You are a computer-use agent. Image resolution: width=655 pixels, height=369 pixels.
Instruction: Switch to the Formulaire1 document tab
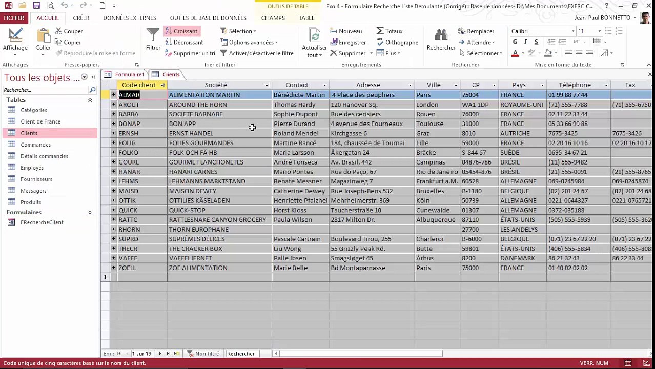tap(125, 74)
